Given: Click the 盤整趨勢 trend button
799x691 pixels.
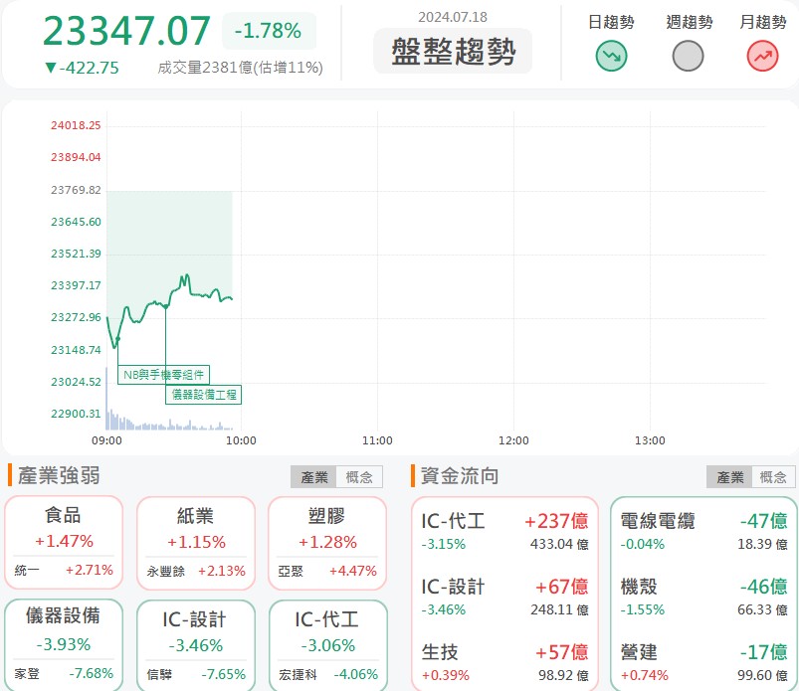Looking at the screenshot, I should [453, 51].
